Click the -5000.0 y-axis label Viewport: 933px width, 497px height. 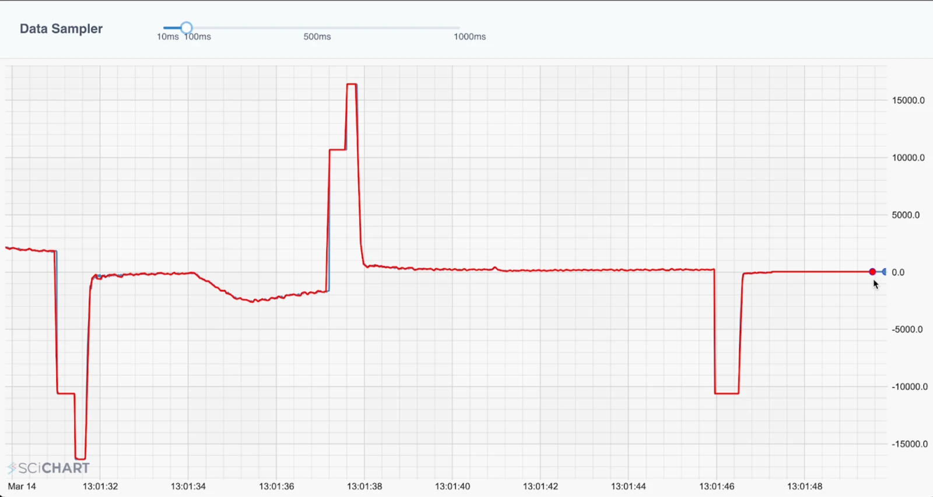[907, 329]
